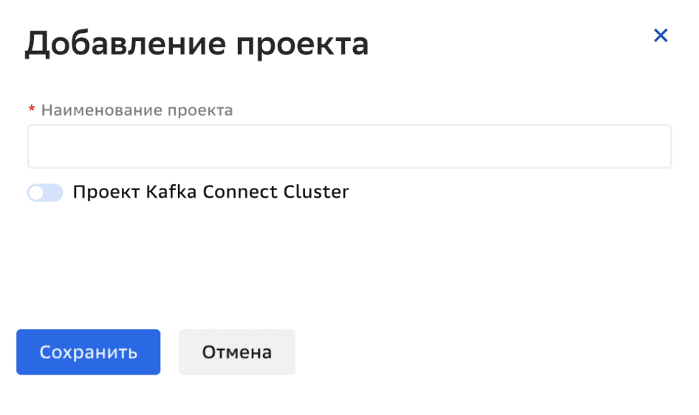Enable the Проект Kafka Connect Cluster toggle
Viewport: 699px width, 415px height.
[44, 192]
